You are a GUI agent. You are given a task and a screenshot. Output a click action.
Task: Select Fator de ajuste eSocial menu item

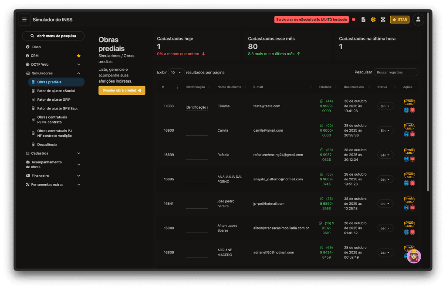click(x=56, y=91)
